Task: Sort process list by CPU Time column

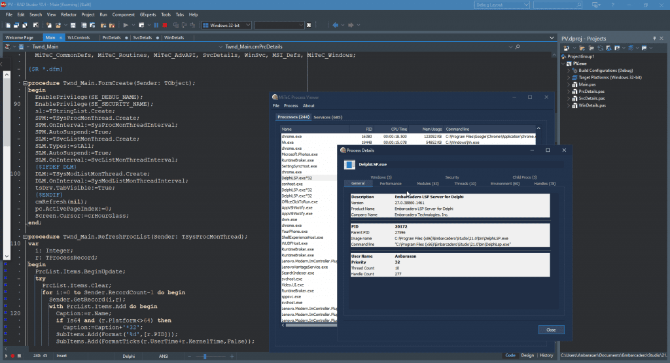Action: coord(391,129)
